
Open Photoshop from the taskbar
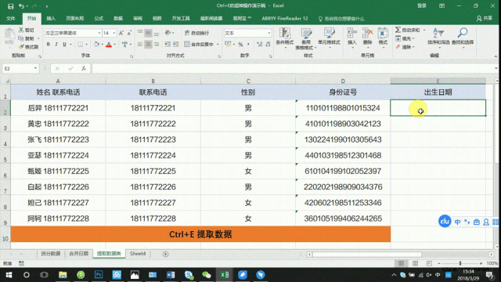(99, 275)
